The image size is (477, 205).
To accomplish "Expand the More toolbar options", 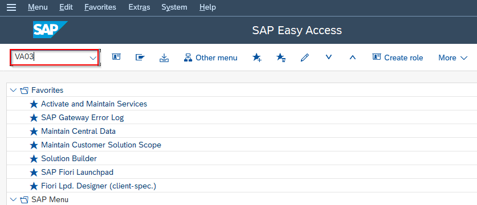I will 452,58.
